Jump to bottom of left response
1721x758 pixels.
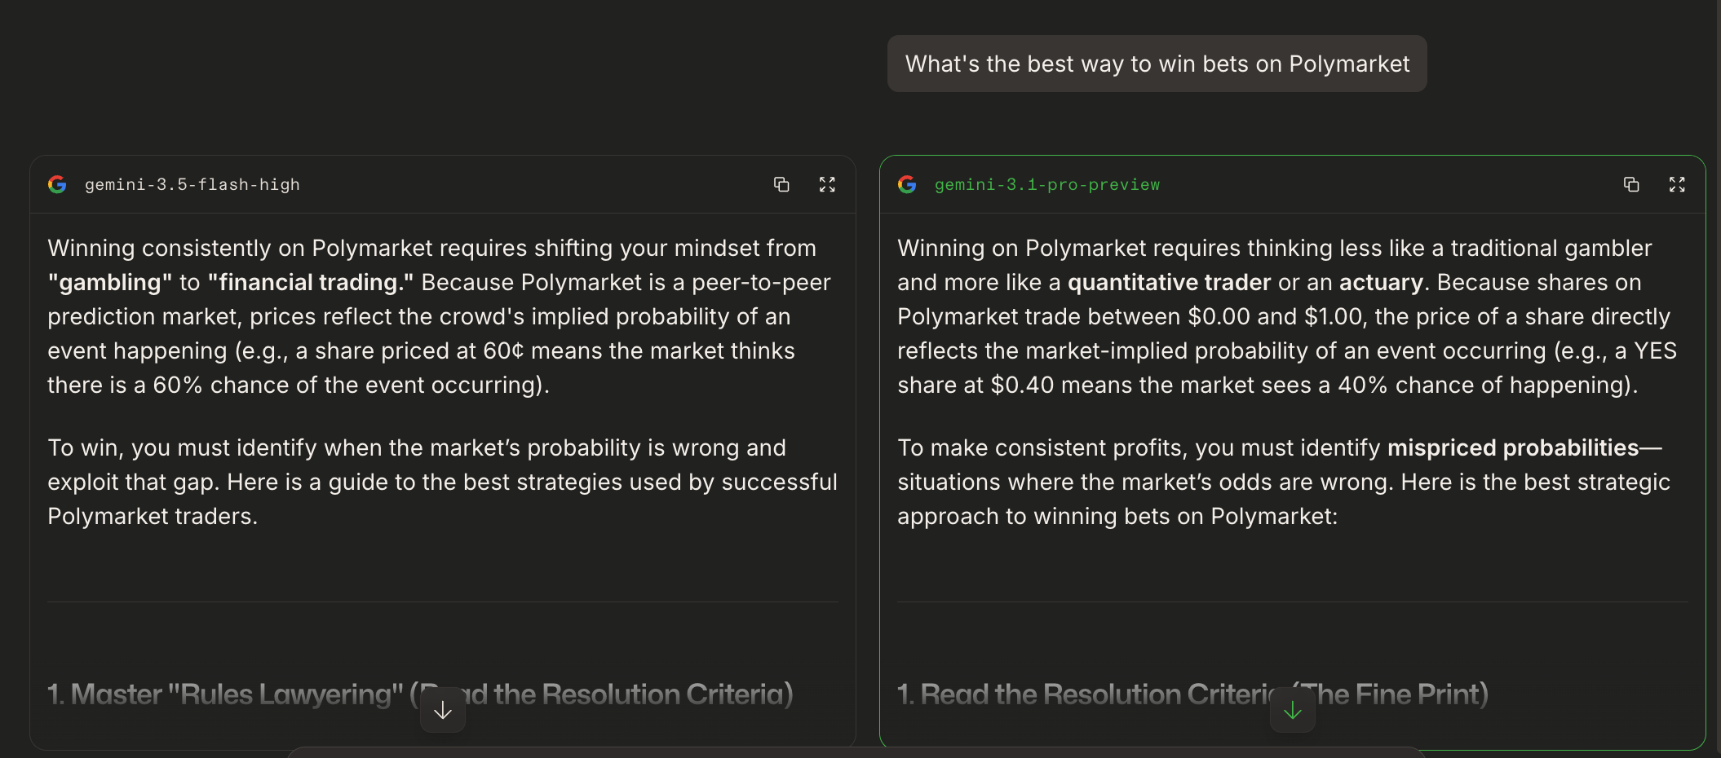[x=443, y=710]
